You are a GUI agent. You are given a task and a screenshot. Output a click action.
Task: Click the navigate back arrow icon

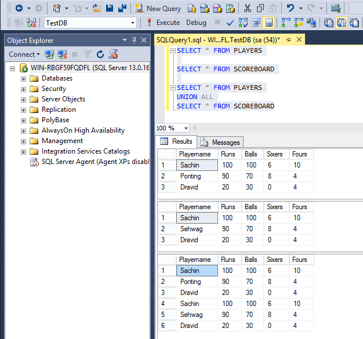[x=19, y=9]
